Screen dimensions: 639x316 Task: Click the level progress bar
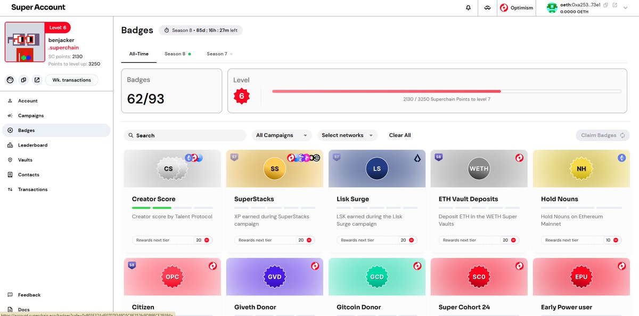[446, 91]
